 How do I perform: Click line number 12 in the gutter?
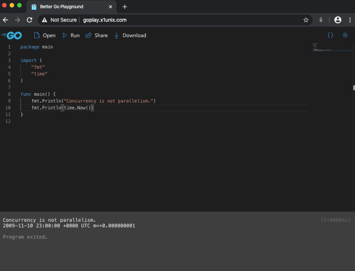tap(8, 121)
